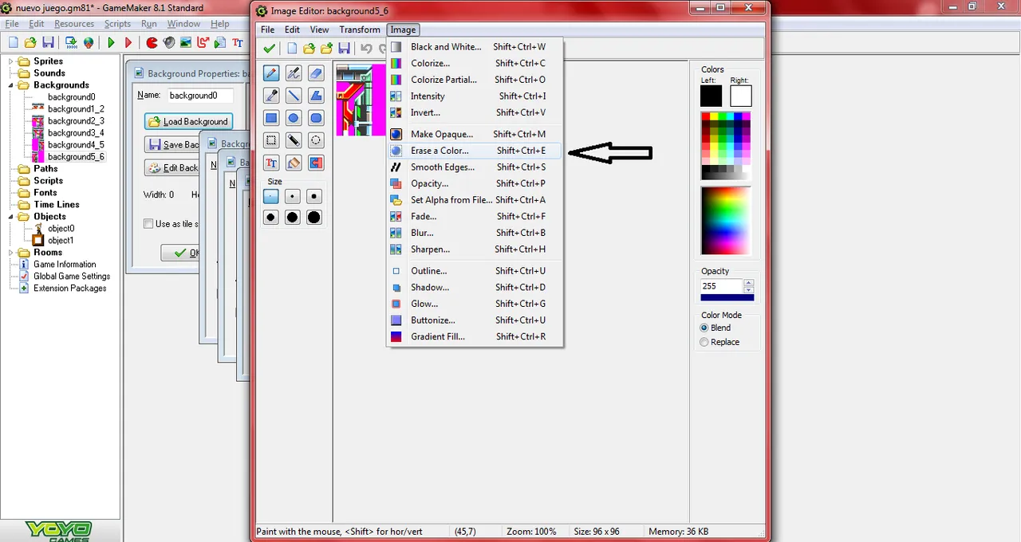Click the Opacity value field
Image resolution: width=1021 pixels, height=542 pixels.
pos(721,285)
